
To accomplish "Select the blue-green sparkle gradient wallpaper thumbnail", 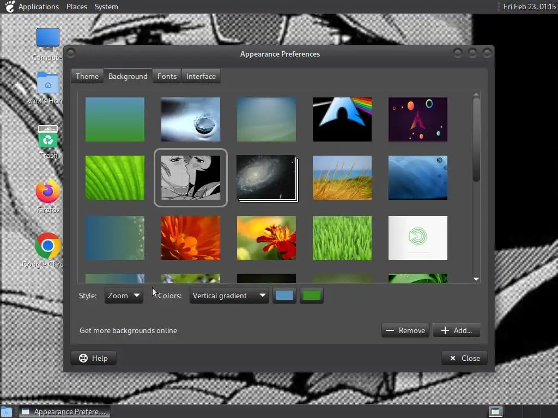I will (115, 238).
